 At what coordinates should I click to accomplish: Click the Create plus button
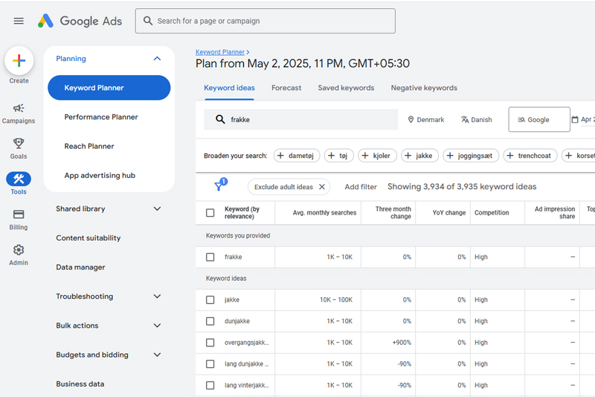tap(19, 60)
